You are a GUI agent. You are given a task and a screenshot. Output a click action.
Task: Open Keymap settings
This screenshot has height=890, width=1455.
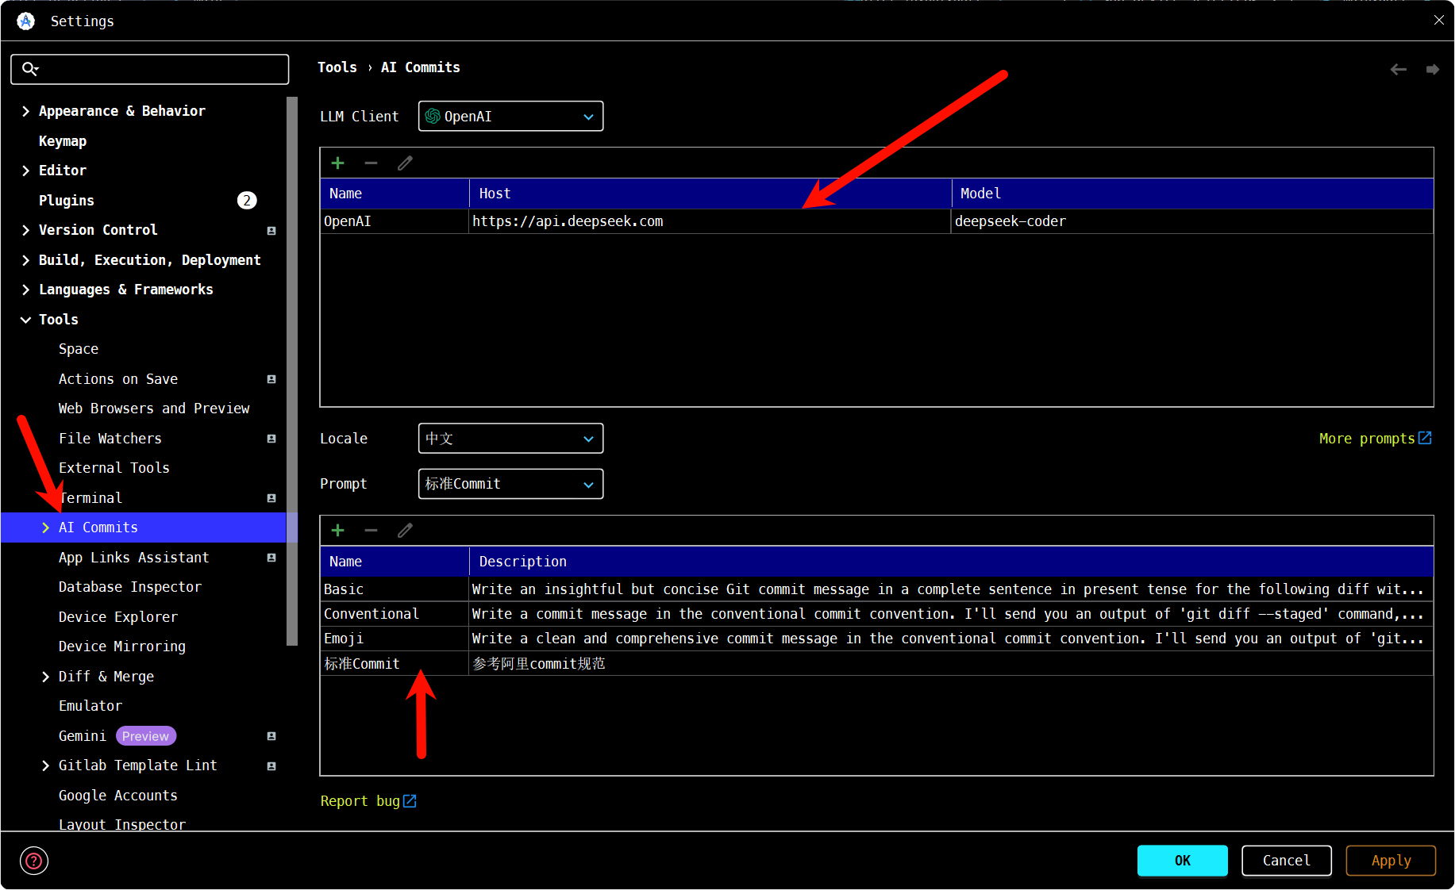63,141
